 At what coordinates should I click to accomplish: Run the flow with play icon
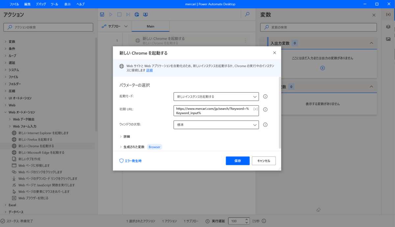(111, 14)
